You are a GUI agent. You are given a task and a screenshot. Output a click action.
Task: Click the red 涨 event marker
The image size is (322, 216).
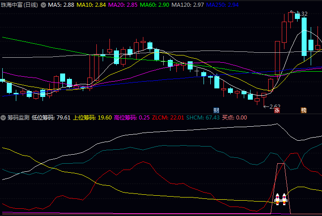[x=277, y=110]
